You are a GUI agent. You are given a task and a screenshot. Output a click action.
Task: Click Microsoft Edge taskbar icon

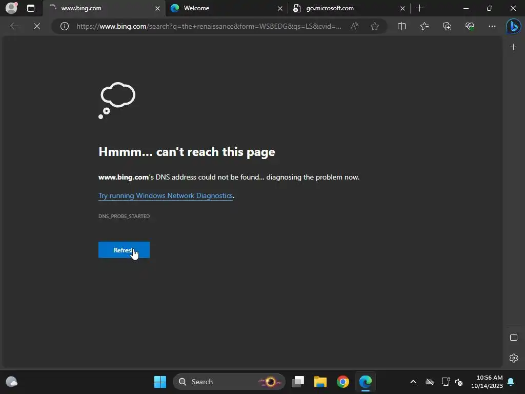(x=365, y=382)
